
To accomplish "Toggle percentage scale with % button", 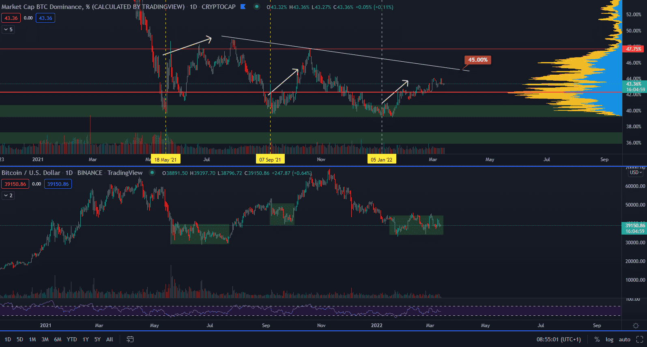I will click(597, 339).
